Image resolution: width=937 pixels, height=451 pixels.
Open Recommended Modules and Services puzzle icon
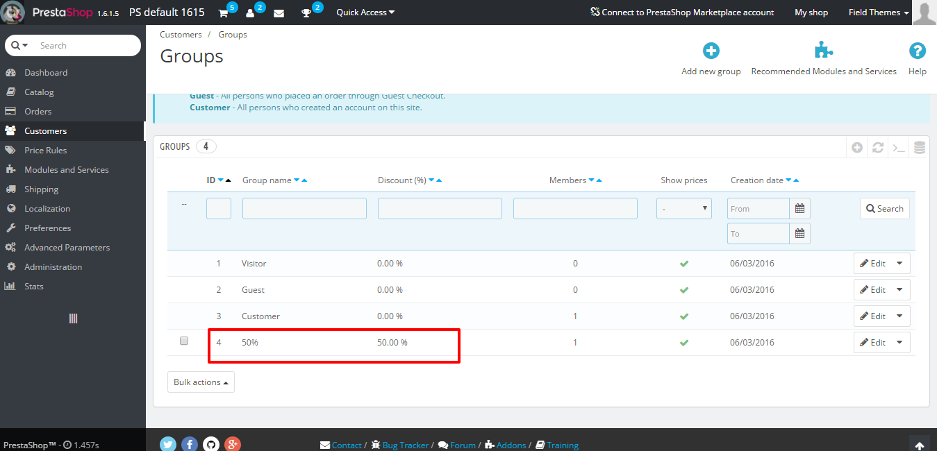point(823,51)
